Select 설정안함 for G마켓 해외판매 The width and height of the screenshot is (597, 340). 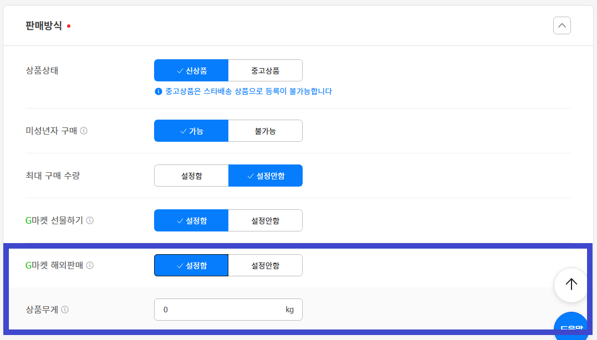tap(265, 265)
